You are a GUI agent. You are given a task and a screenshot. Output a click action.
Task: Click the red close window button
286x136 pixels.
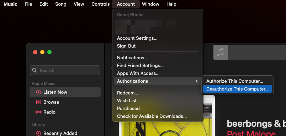pos(35,52)
